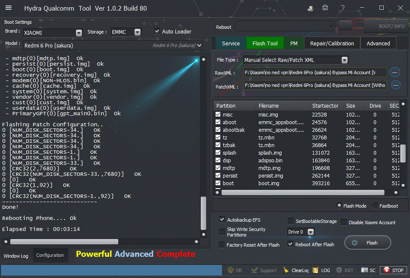Switch to the PM tab
The image size is (410, 278).
[294, 43]
